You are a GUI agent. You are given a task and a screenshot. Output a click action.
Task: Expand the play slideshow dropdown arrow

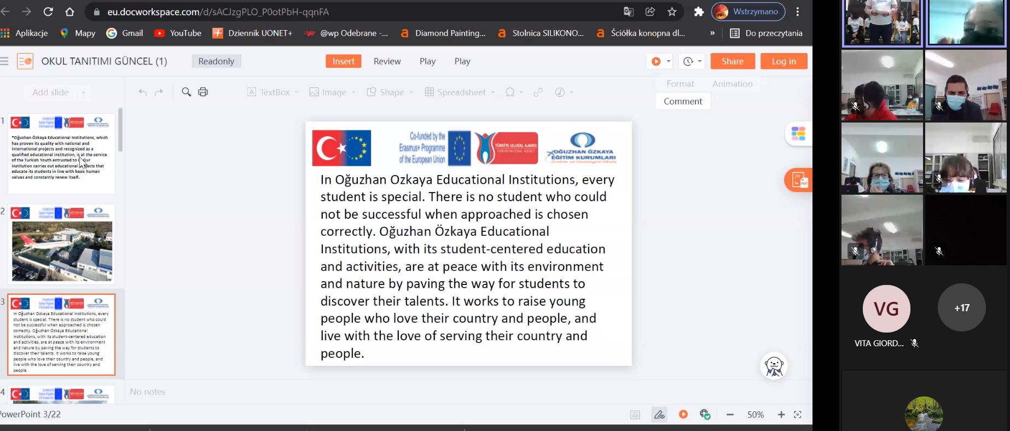(668, 61)
